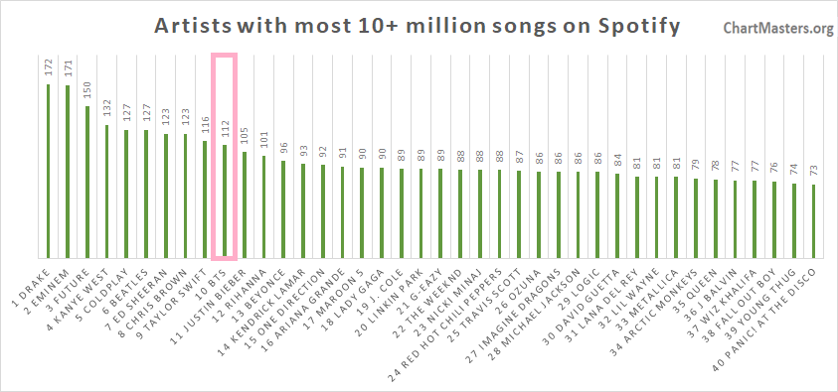Click the pink highlight box around BTS
838x392 pixels.
225,157
